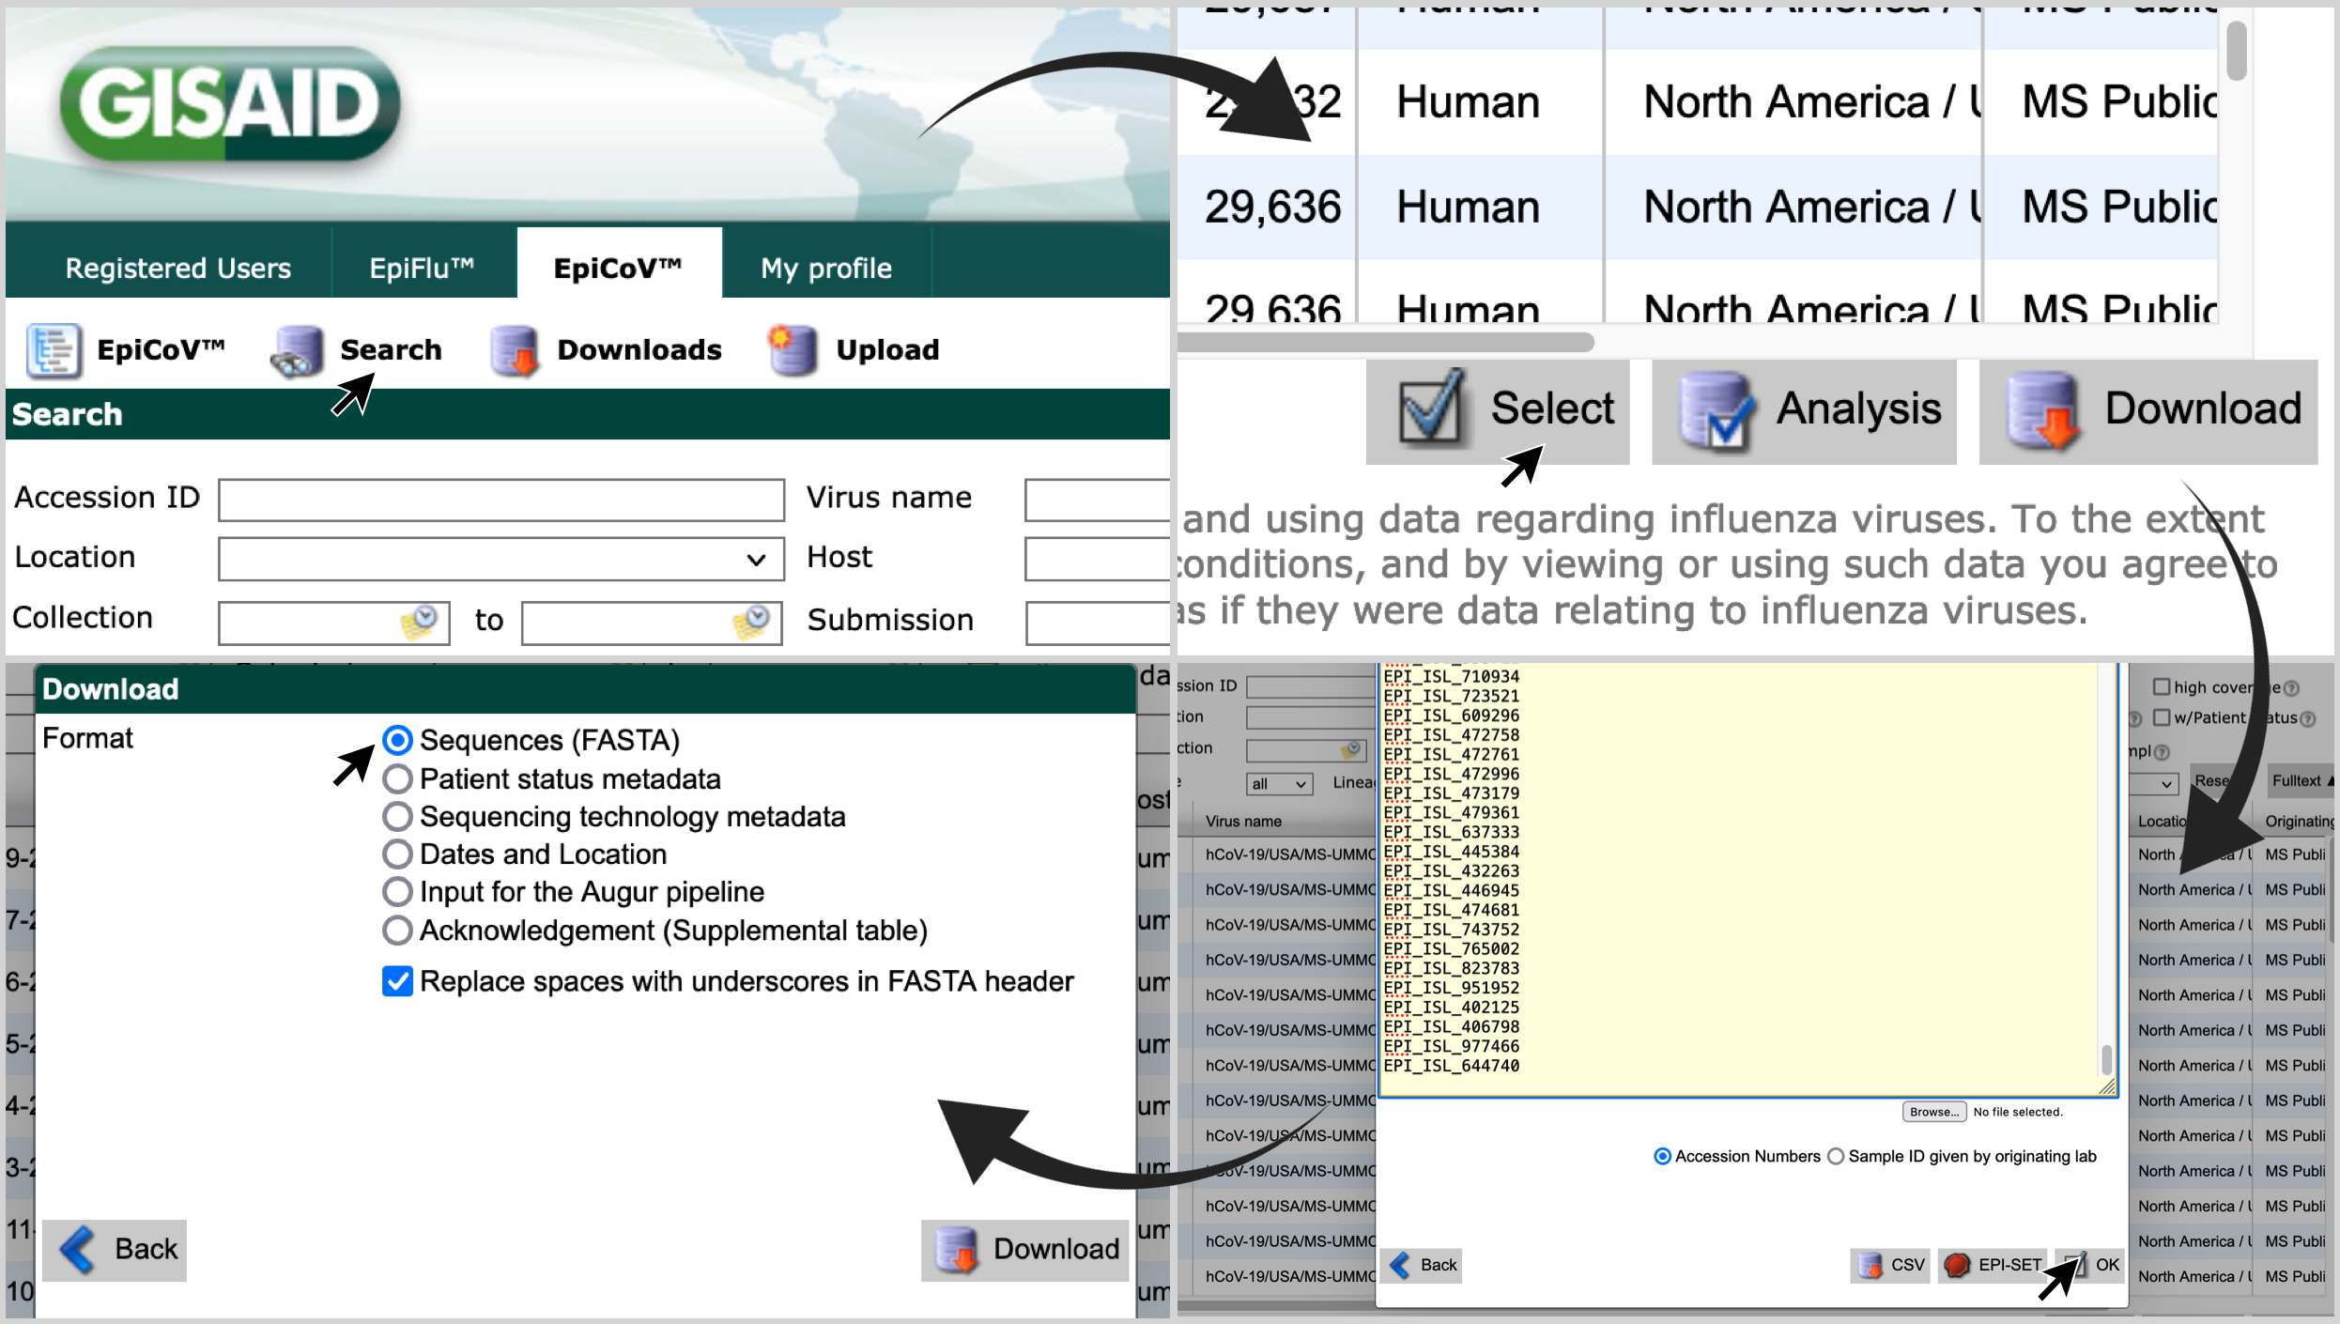Click the calendar icon in background date field

click(x=1351, y=750)
